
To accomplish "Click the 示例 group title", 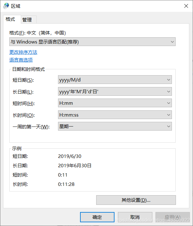I will point(17,148).
